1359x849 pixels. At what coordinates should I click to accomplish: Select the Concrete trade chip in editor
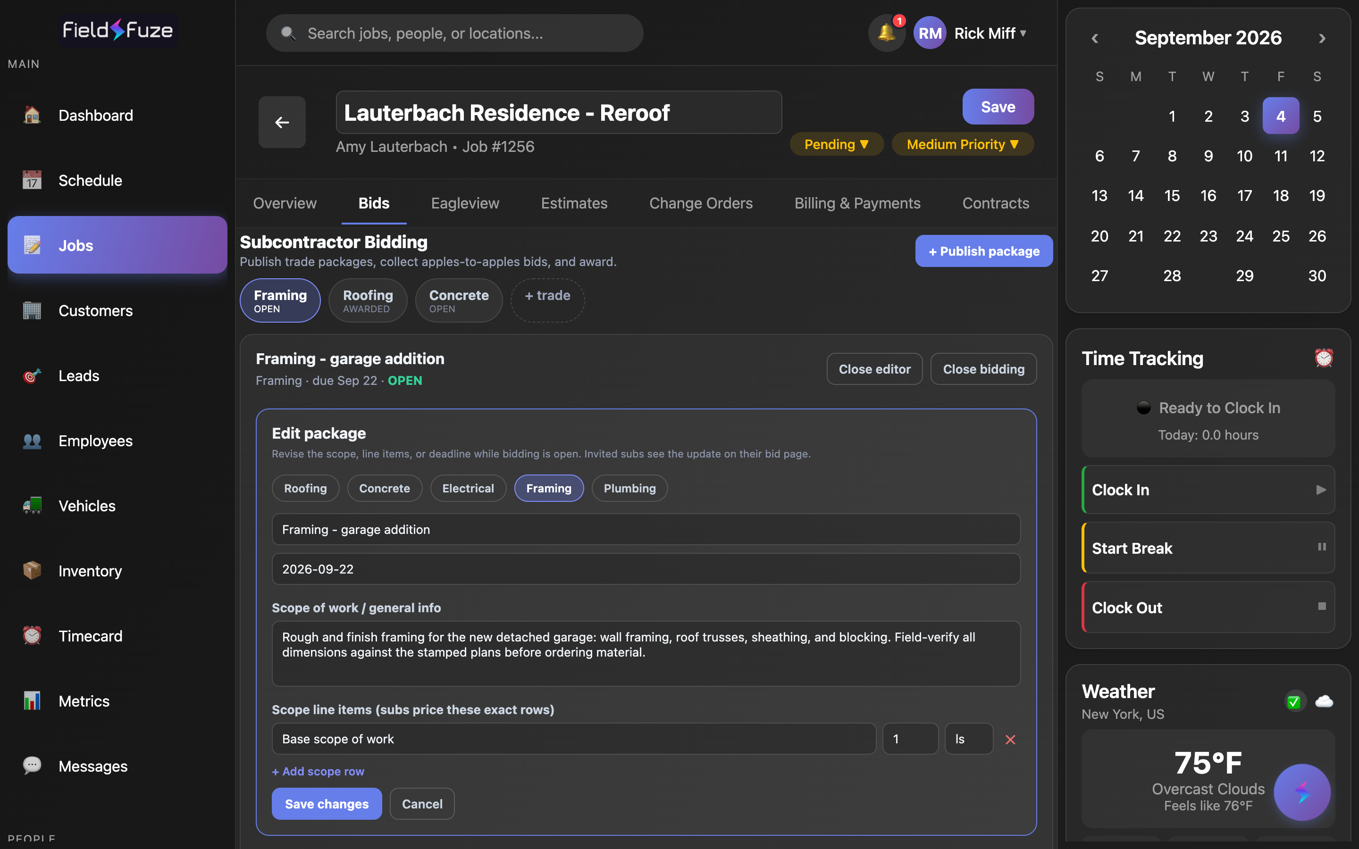(385, 489)
